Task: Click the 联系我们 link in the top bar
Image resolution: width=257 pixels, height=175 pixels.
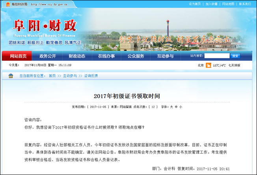Action: click(x=245, y=4)
